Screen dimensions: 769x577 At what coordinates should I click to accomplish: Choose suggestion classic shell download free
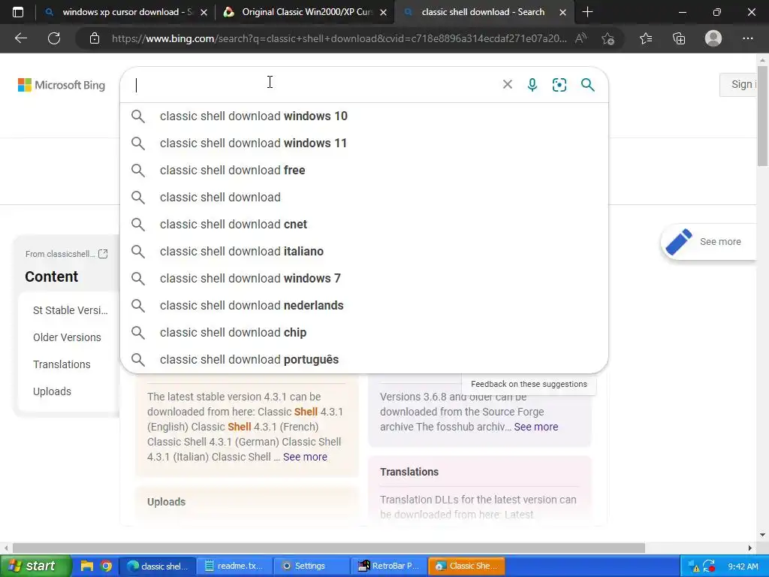click(364, 171)
